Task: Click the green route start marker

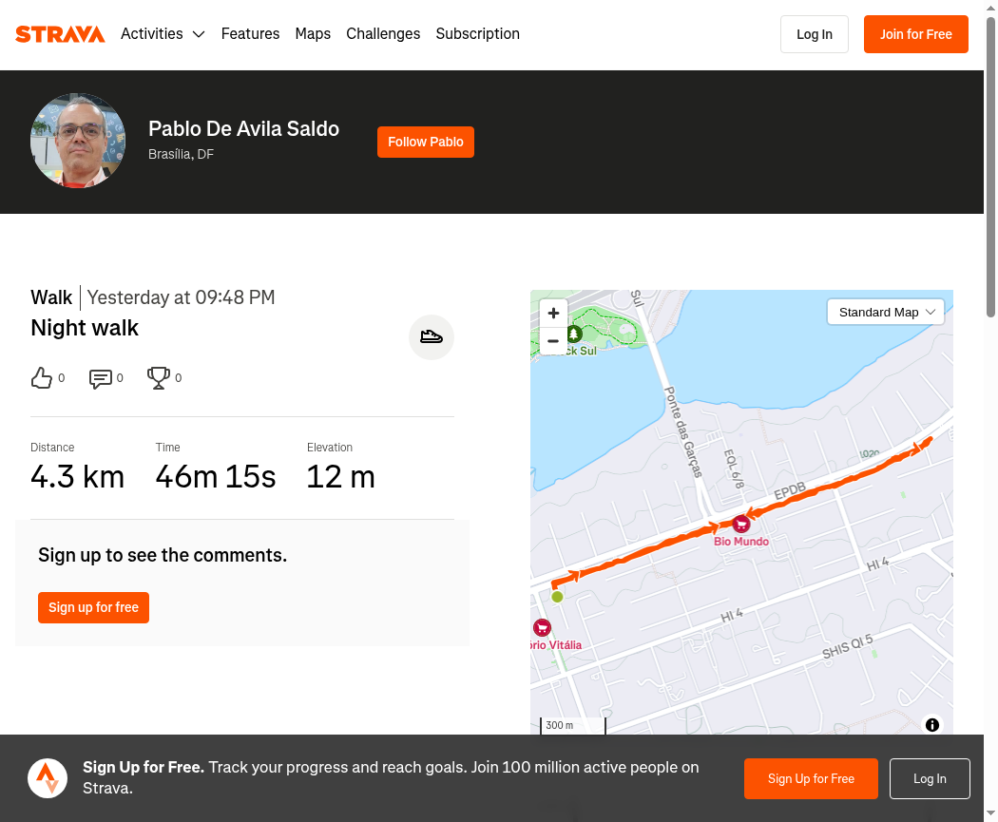Action: [x=557, y=597]
